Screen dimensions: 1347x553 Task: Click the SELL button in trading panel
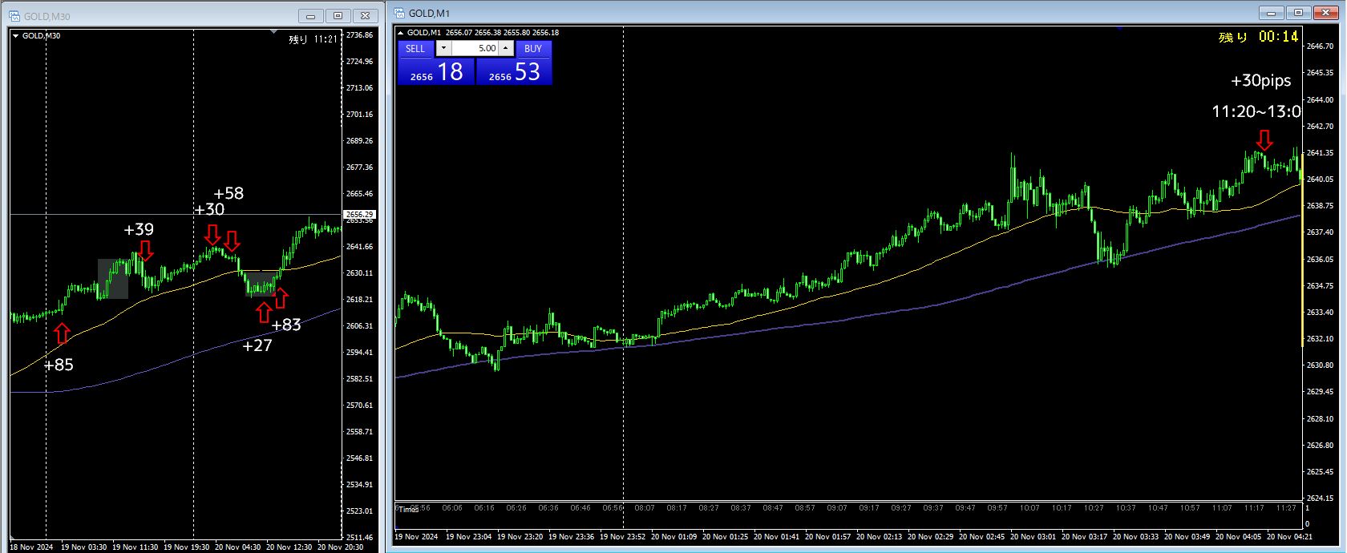(415, 48)
